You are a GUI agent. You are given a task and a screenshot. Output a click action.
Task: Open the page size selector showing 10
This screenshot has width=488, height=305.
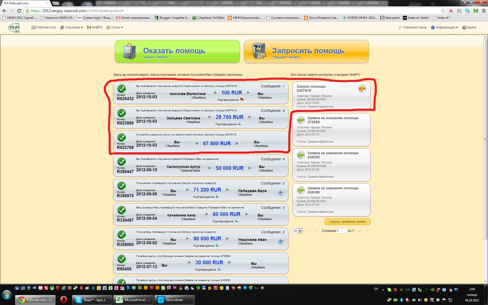[297, 231]
